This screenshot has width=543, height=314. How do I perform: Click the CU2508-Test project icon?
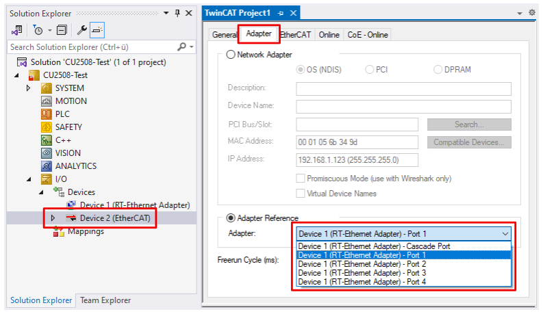click(x=34, y=75)
